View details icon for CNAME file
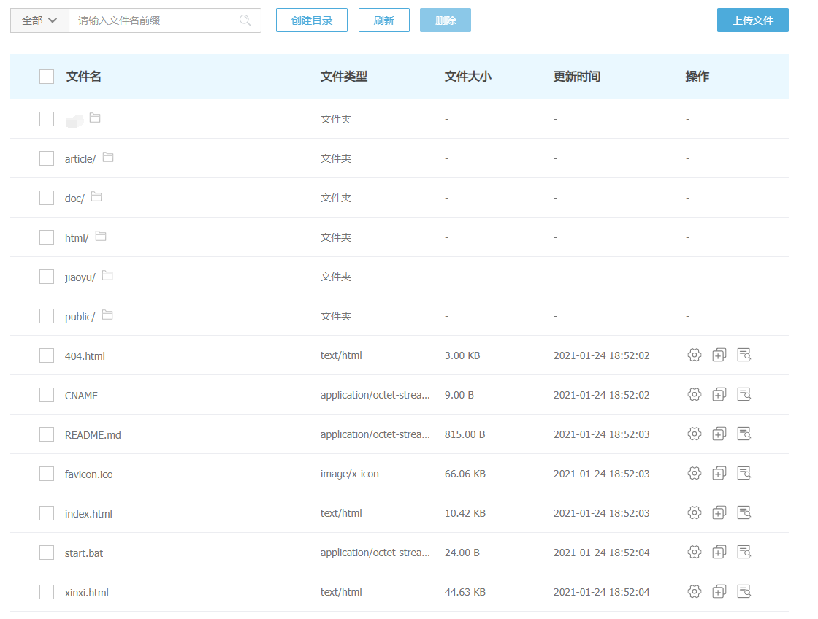This screenshot has height=619, width=818. coord(744,395)
